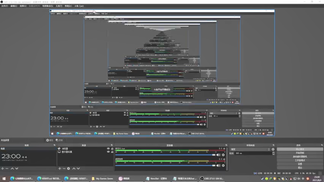Click the mixer panel vertical scrollbar
Screen dimensions: 324x182
[227, 159]
